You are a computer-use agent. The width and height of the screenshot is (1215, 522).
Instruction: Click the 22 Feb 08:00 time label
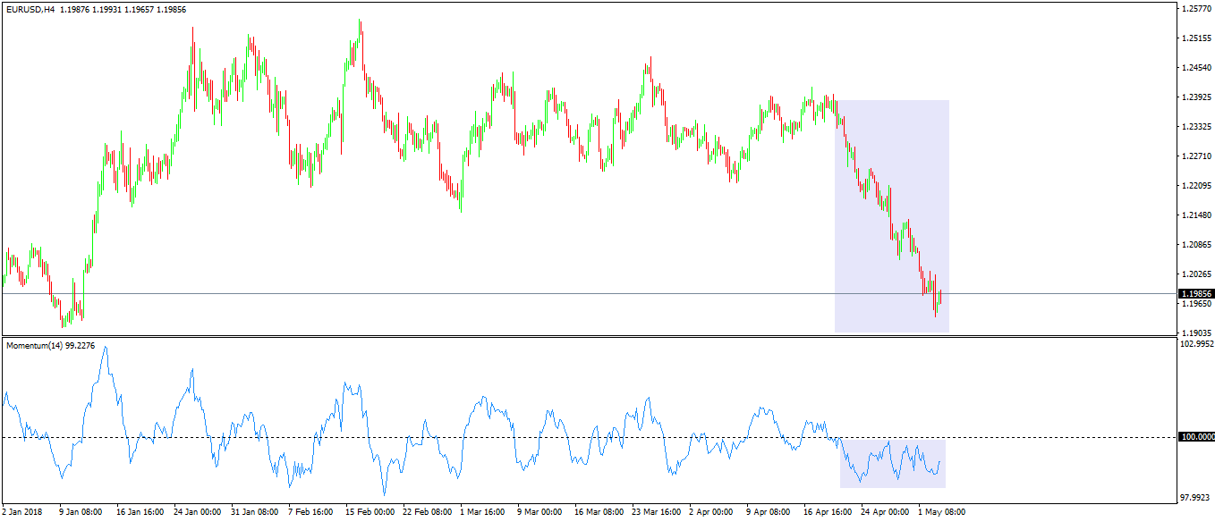pyautogui.click(x=429, y=513)
